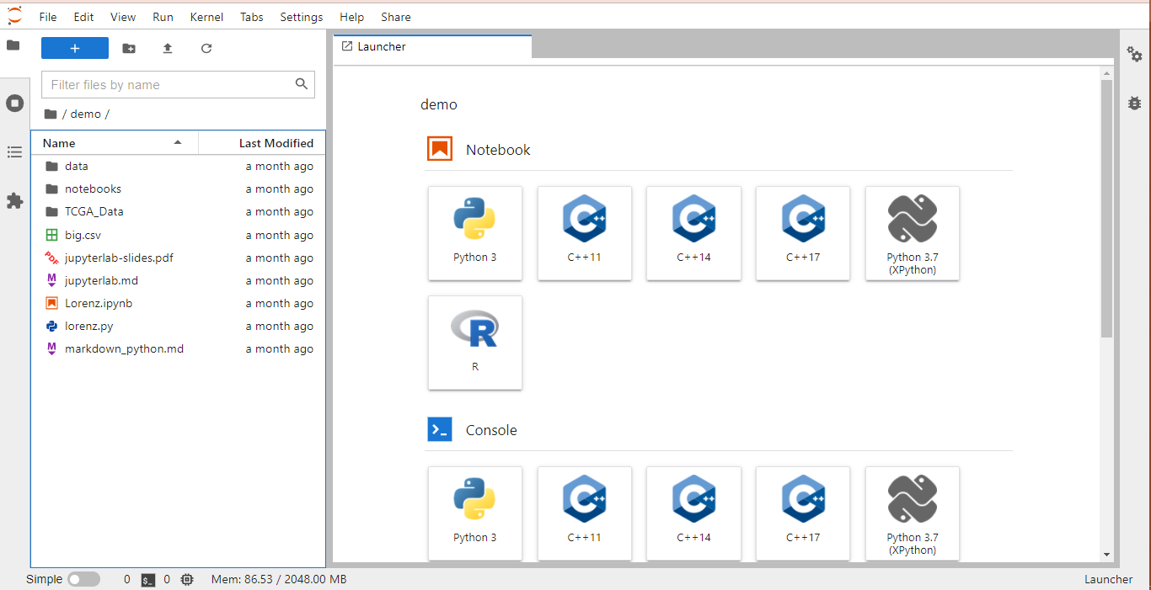Toggle Simple interface mode switch
Image resolution: width=1151 pixels, height=590 pixels.
[x=83, y=579]
